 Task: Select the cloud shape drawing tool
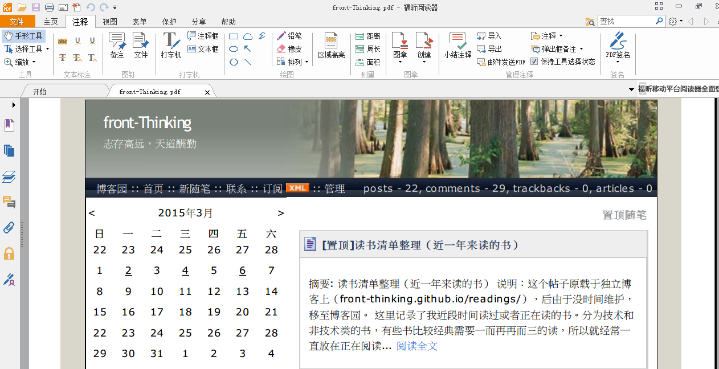(x=248, y=36)
